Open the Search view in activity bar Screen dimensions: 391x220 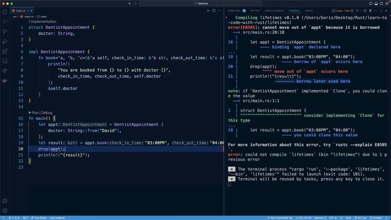5,22
